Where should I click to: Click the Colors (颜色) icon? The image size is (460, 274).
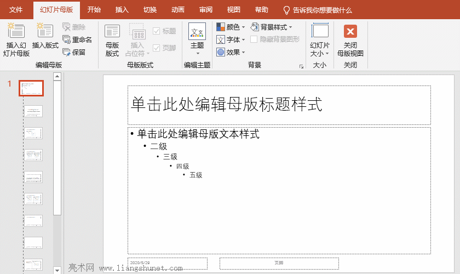pos(221,27)
